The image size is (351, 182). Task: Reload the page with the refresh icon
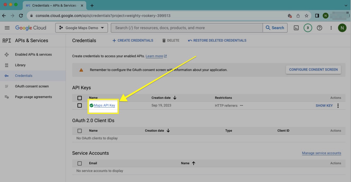coord(21,16)
